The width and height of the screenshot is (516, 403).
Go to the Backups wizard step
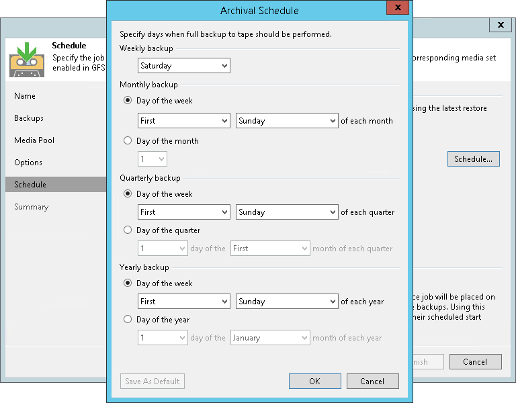tap(29, 118)
